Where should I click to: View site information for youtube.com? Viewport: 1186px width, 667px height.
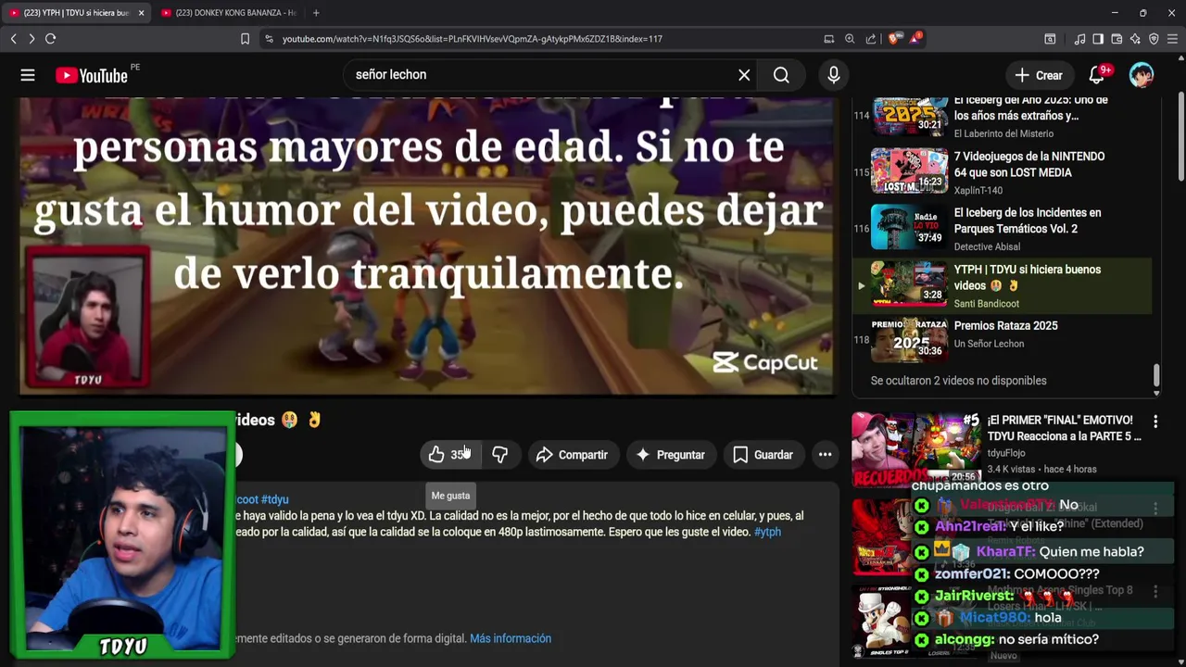[x=269, y=39]
